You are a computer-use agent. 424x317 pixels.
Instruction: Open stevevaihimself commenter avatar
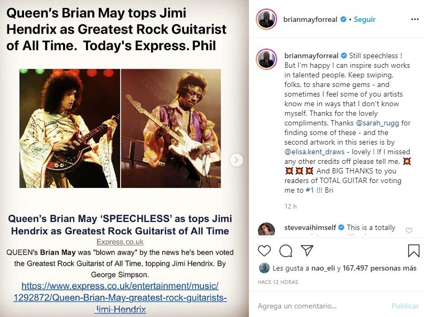pyautogui.click(x=267, y=230)
